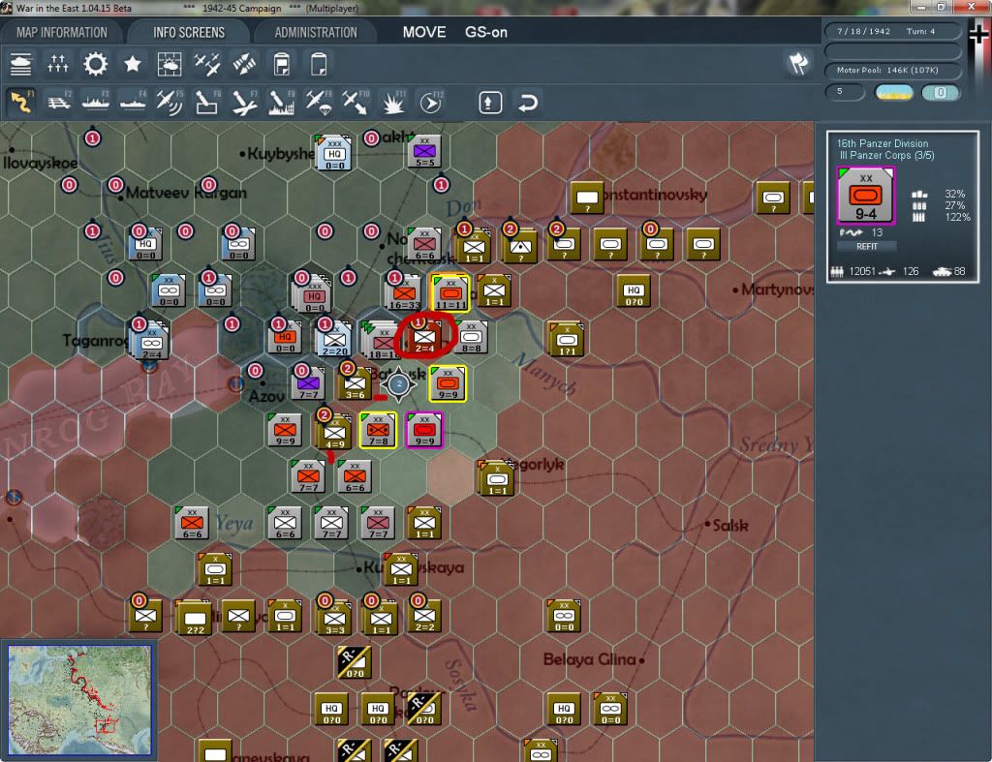
Task: Open the Losses screen with crosses icon
Action: point(57,64)
